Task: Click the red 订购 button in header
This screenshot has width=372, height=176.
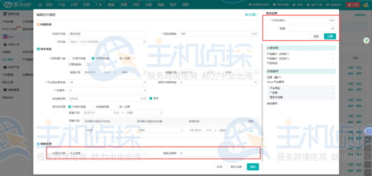Action: (x=353, y=5)
